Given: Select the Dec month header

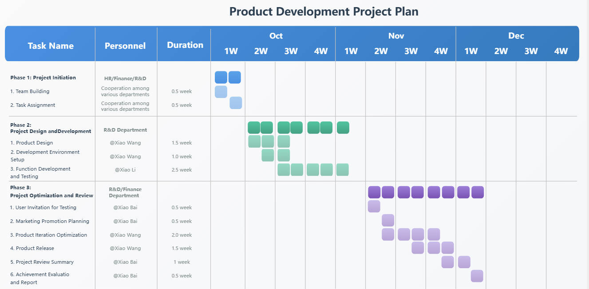Looking at the screenshot, I should click(x=516, y=36).
